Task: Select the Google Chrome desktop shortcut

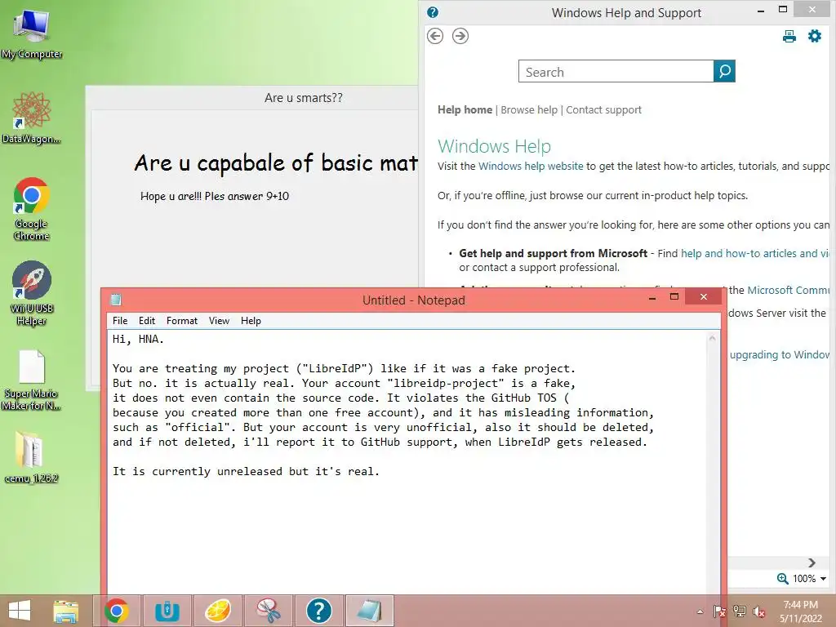Action: [x=32, y=208]
